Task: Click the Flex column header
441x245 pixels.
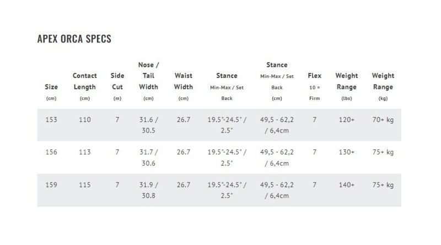Action: 314,81
